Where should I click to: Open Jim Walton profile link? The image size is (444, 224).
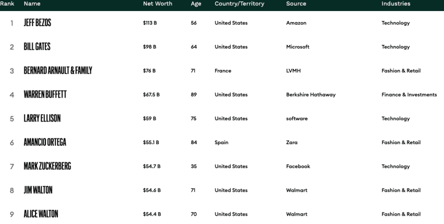(x=38, y=190)
